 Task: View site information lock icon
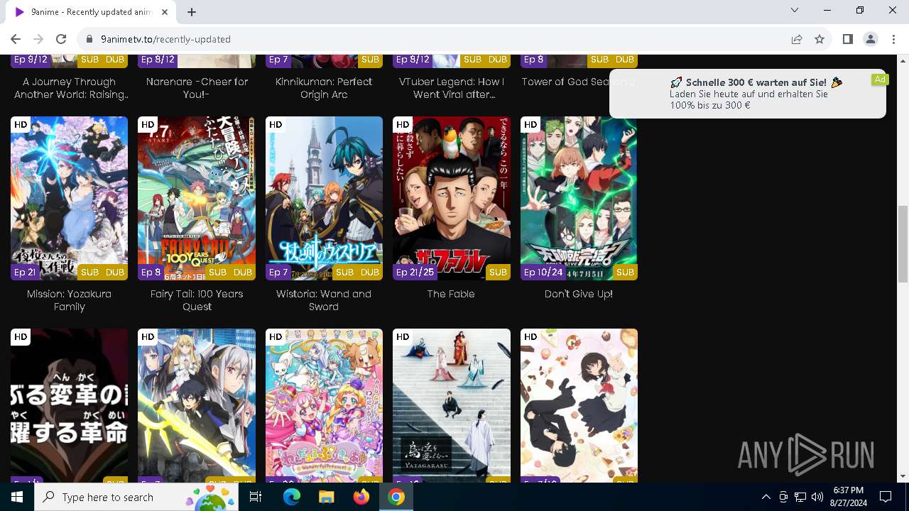click(x=89, y=39)
